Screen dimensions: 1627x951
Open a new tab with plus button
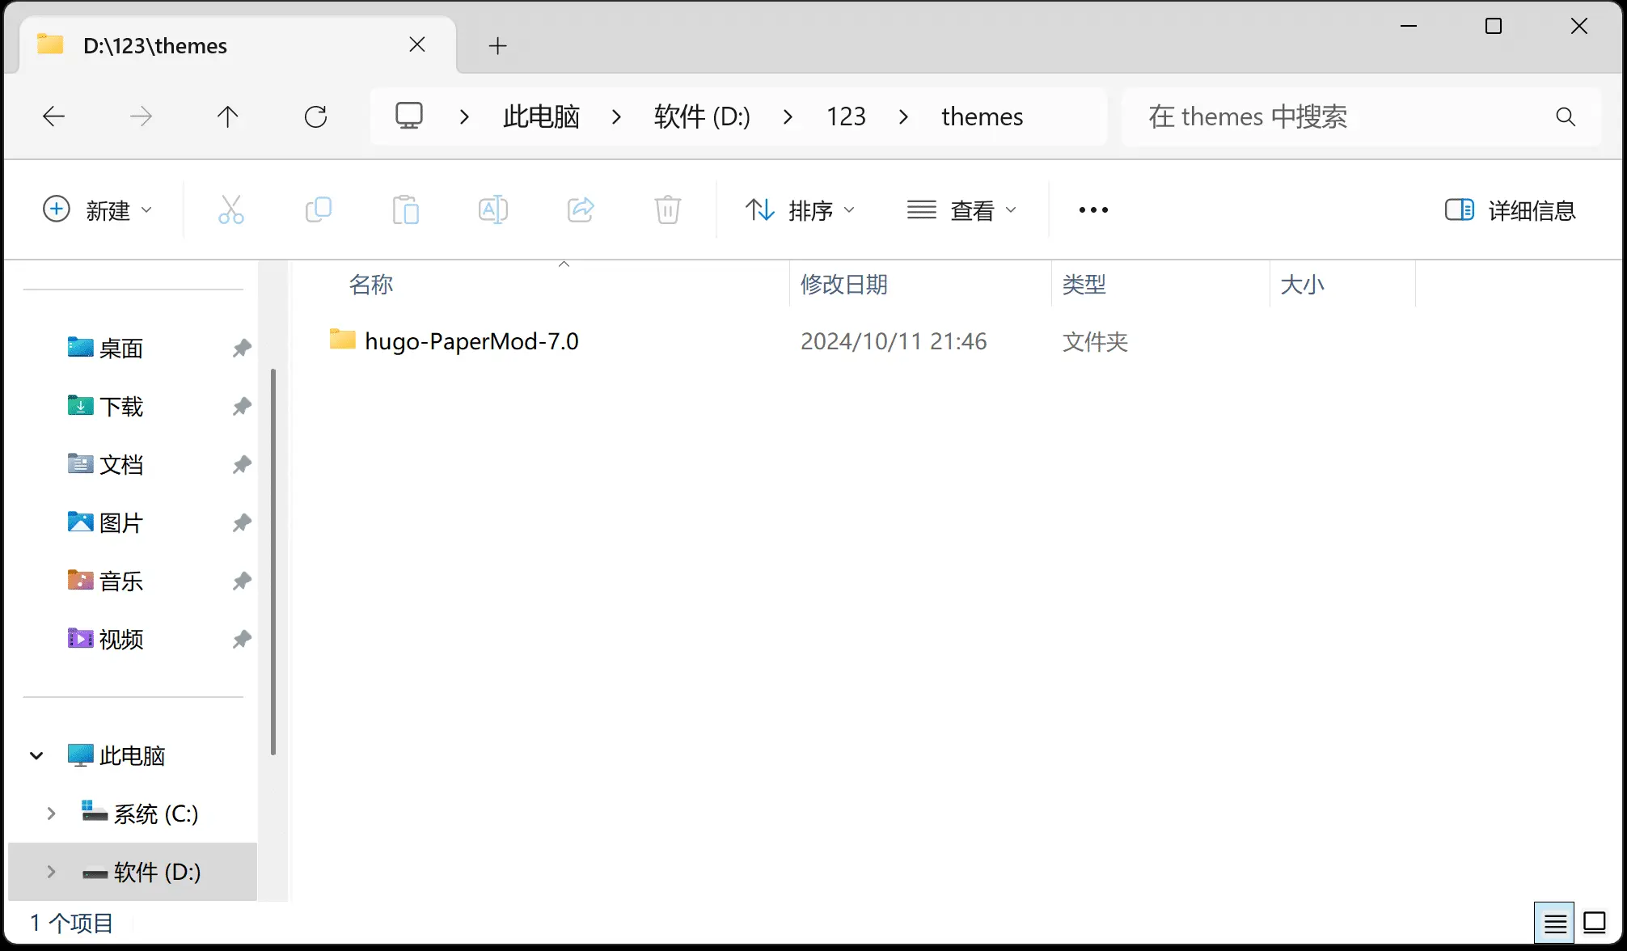pos(497,46)
